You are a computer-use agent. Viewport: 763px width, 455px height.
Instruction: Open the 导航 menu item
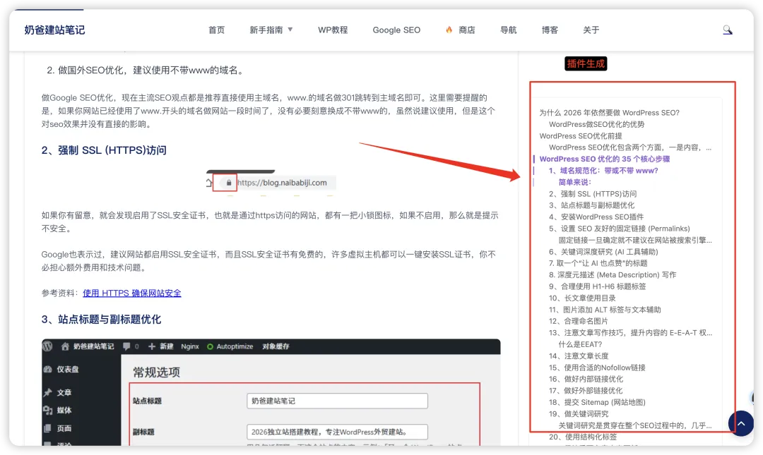[509, 30]
